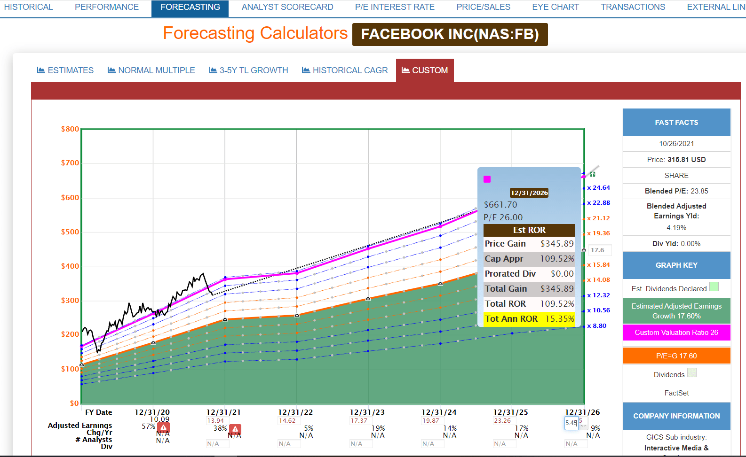The height and width of the screenshot is (457, 746).
Task: Edit the 14.62 earnings input for 12/31/22
Action: 289,421
